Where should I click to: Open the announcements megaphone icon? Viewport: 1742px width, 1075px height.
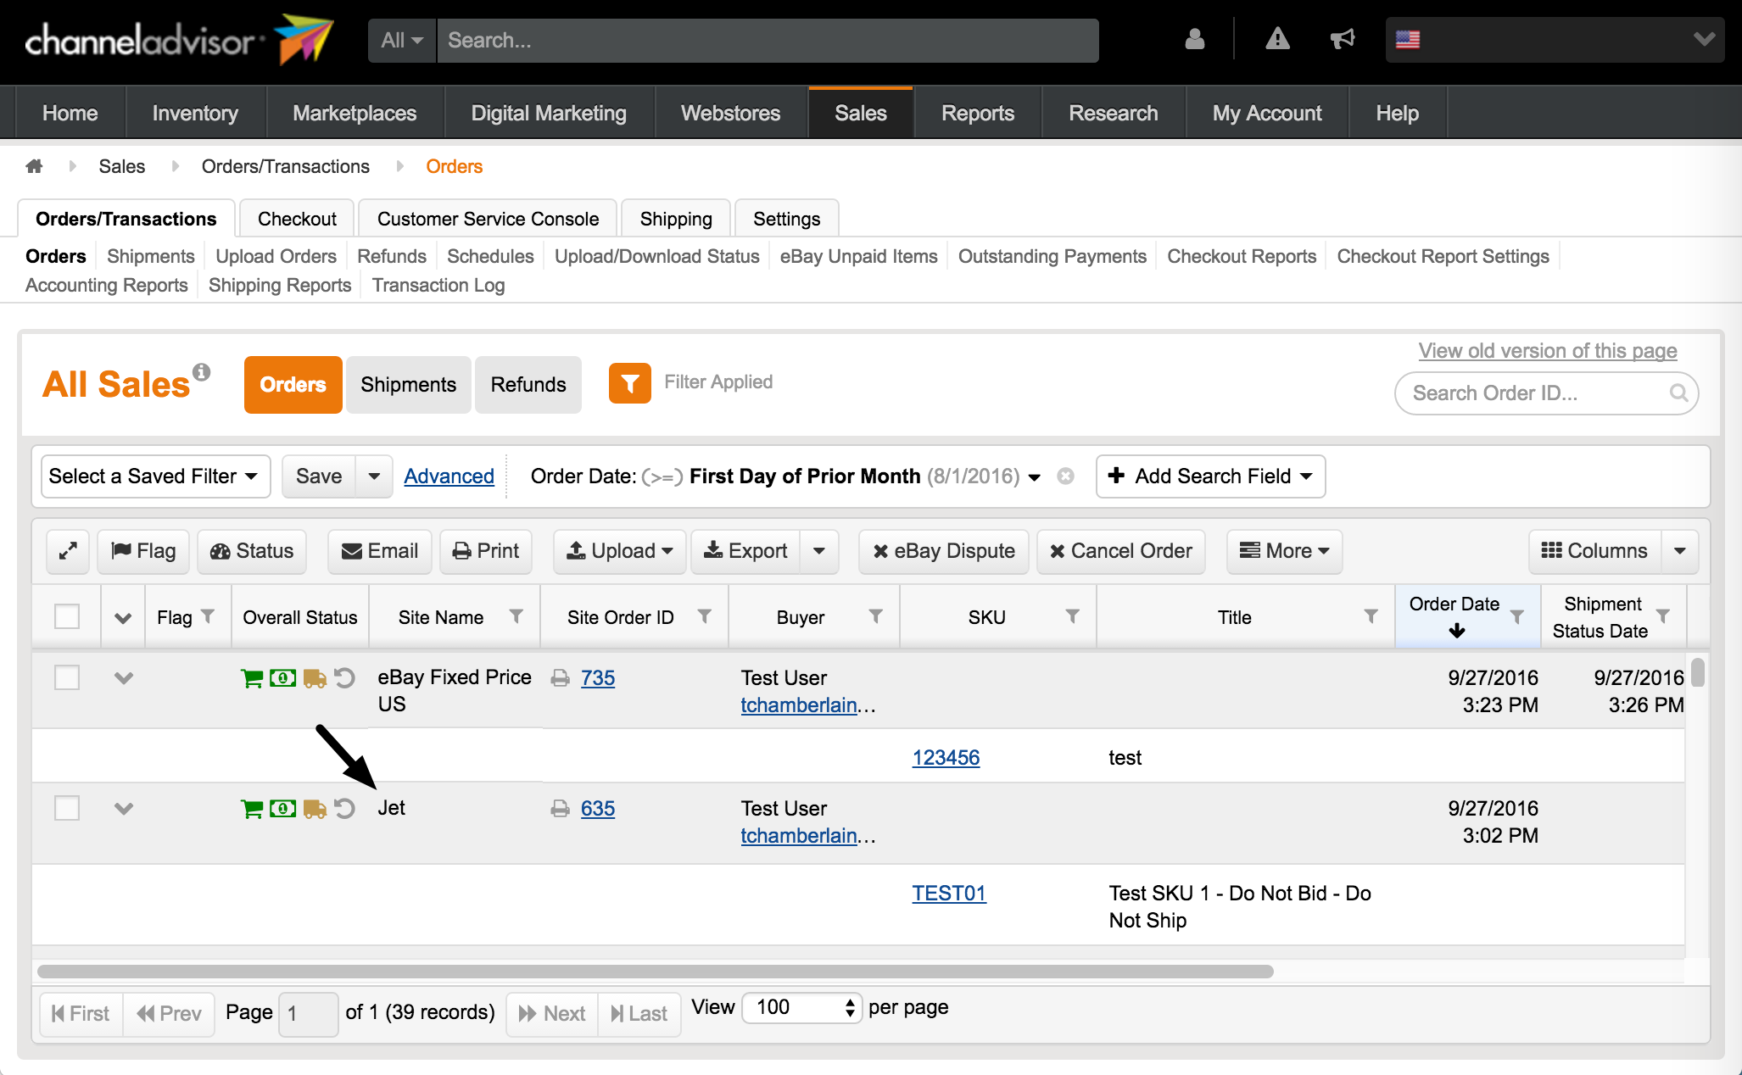[1342, 39]
